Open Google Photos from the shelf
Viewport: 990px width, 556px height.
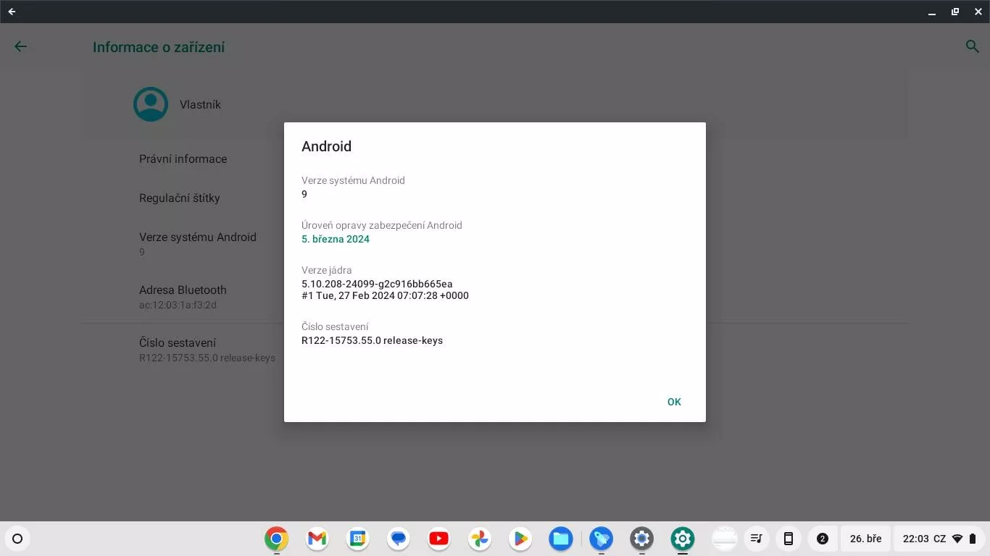tap(479, 539)
